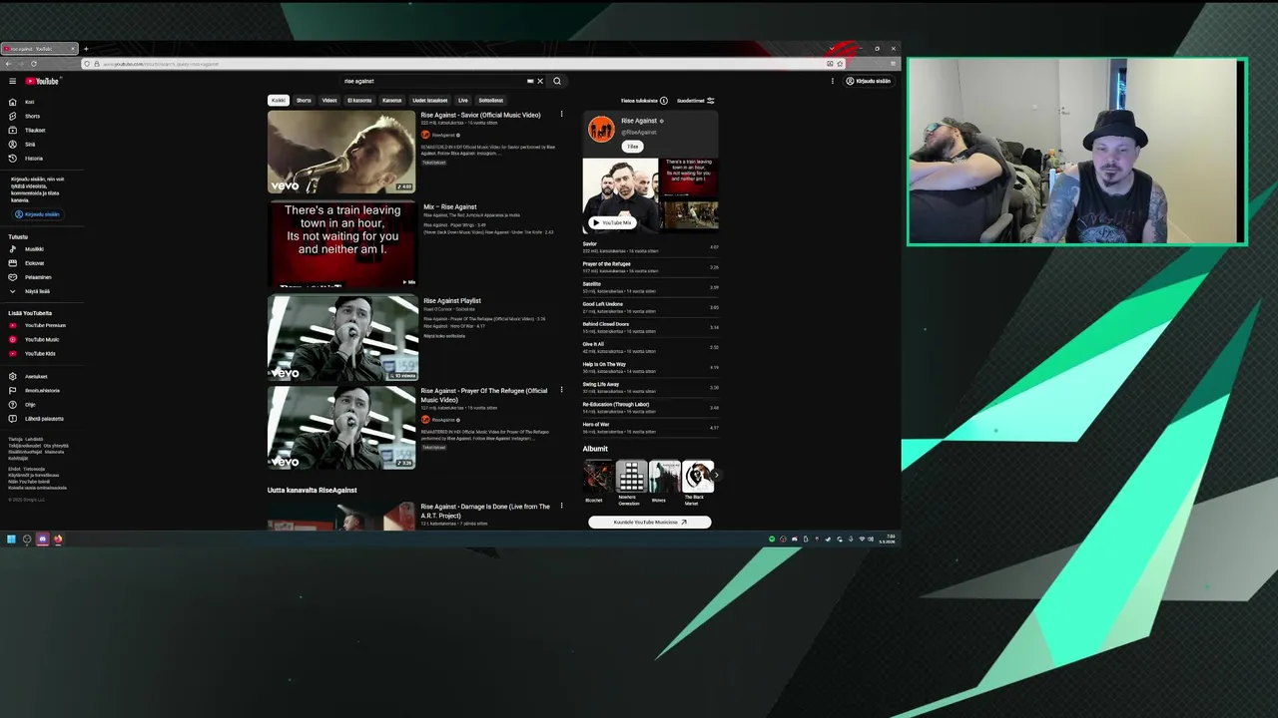The image size is (1278, 718).
Task: Open the options menu for the Savior video
Action: coord(561,115)
